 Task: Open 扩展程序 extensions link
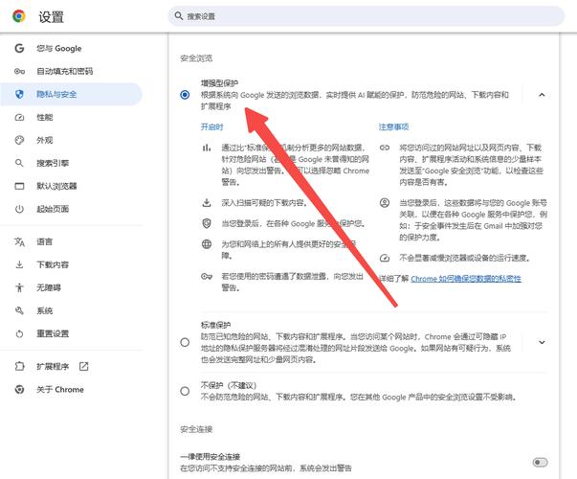[x=53, y=366]
